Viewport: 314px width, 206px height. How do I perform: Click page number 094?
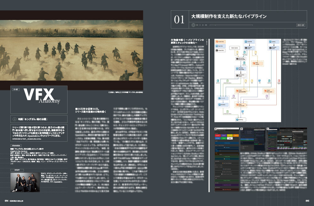pos(7,201)
